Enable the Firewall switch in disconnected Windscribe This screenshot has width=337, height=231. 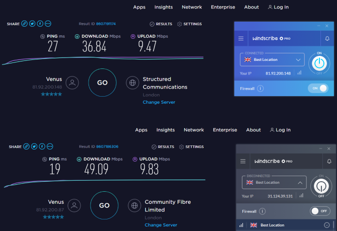[x=320, y=211]
